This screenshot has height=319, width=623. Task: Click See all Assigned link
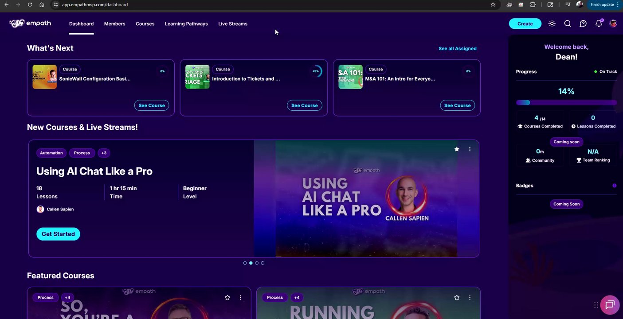point(458,49)
